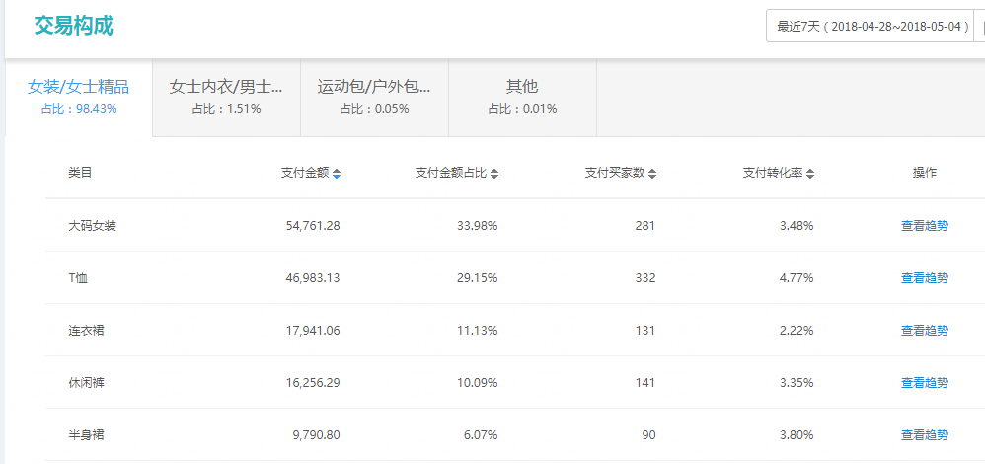Sort by 支付金额 column arrow icon
This screenshot has height=464, width=985.
click(x=337, y=174)
